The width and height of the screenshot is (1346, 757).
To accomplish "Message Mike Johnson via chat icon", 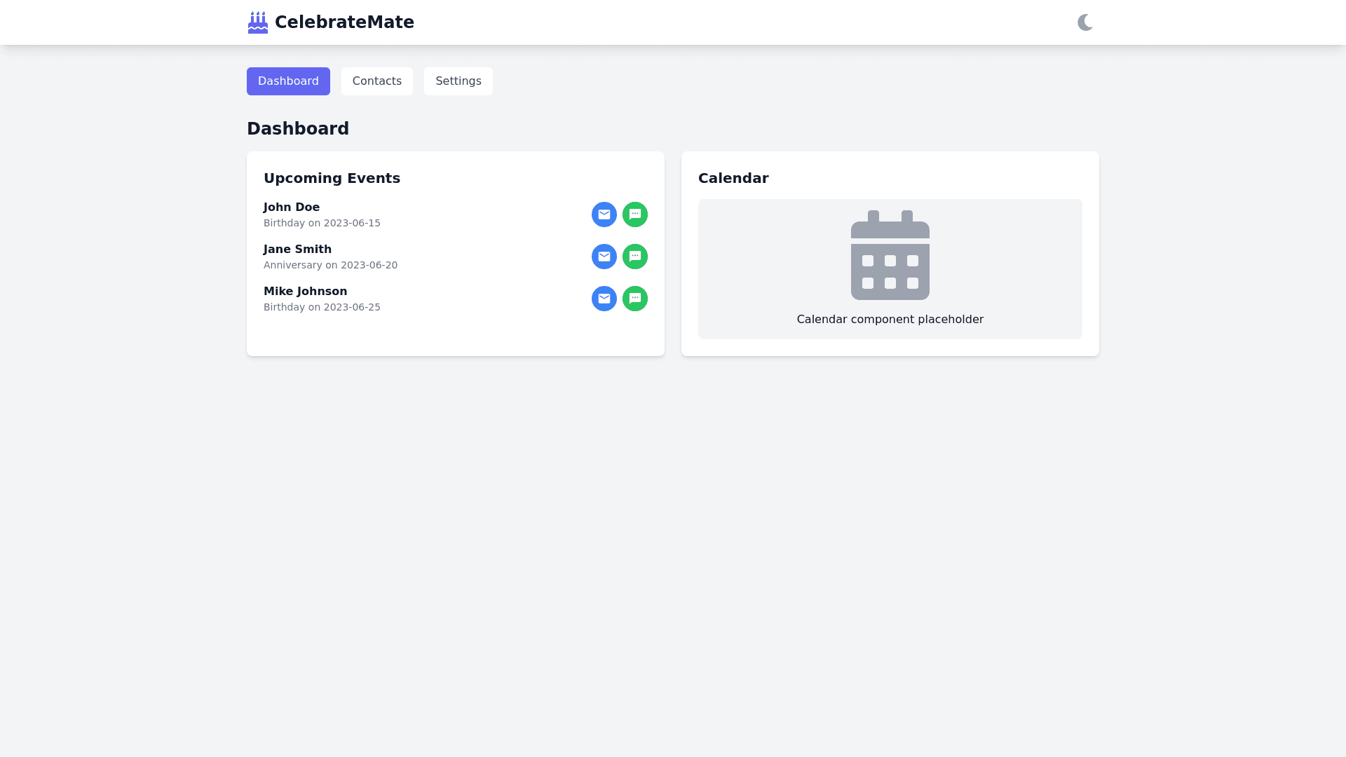I will pos(634,299).
